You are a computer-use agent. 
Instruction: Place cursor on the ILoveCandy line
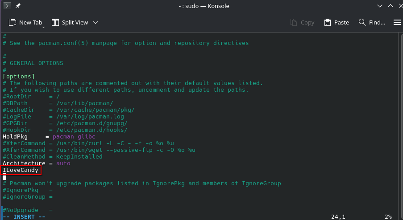21,170
